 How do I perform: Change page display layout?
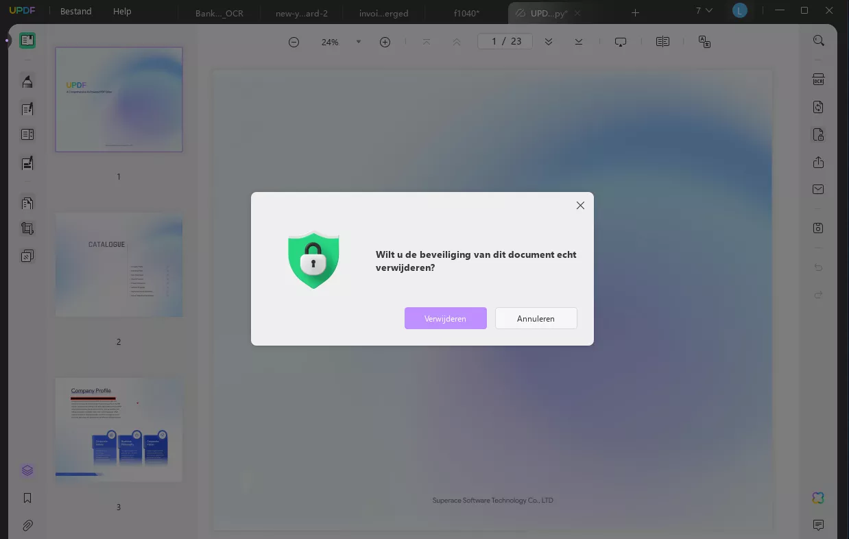662,42
